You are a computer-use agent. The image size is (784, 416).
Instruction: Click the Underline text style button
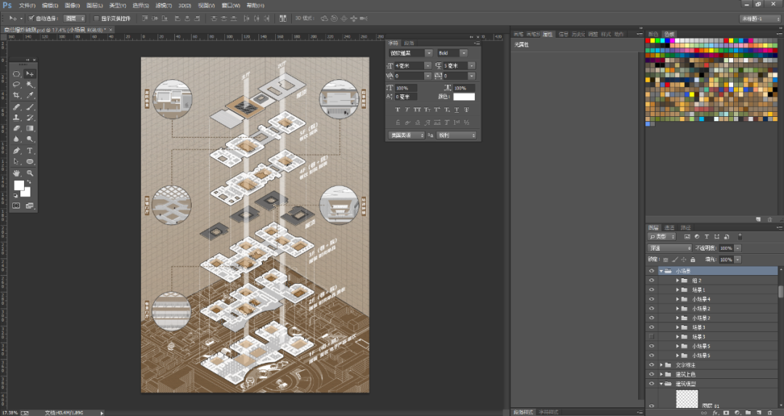(457, 110)
